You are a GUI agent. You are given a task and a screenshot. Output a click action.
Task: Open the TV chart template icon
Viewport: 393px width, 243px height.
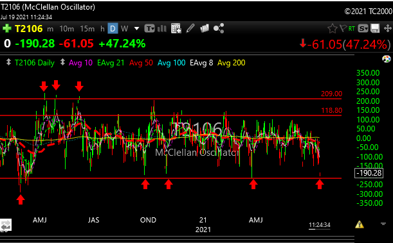coord(150,29)
